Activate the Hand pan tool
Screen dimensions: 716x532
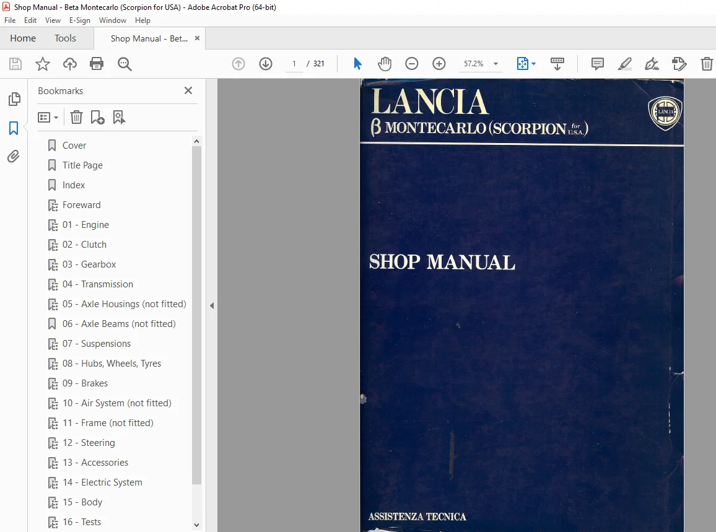[385, 64]
